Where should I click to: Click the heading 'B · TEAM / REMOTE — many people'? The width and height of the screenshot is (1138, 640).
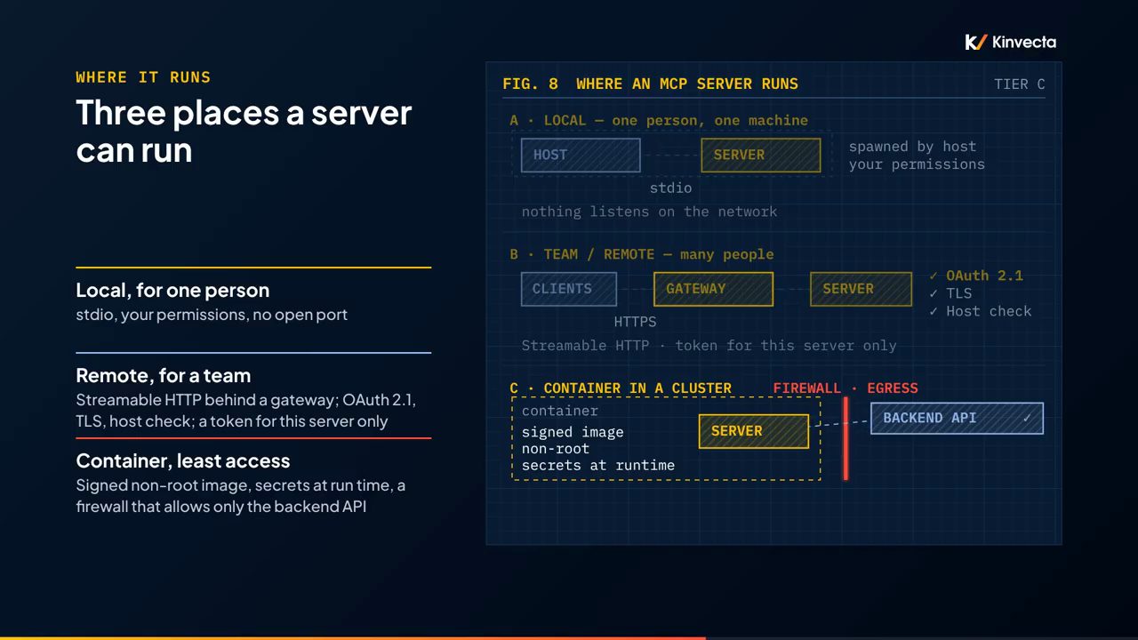642,254
